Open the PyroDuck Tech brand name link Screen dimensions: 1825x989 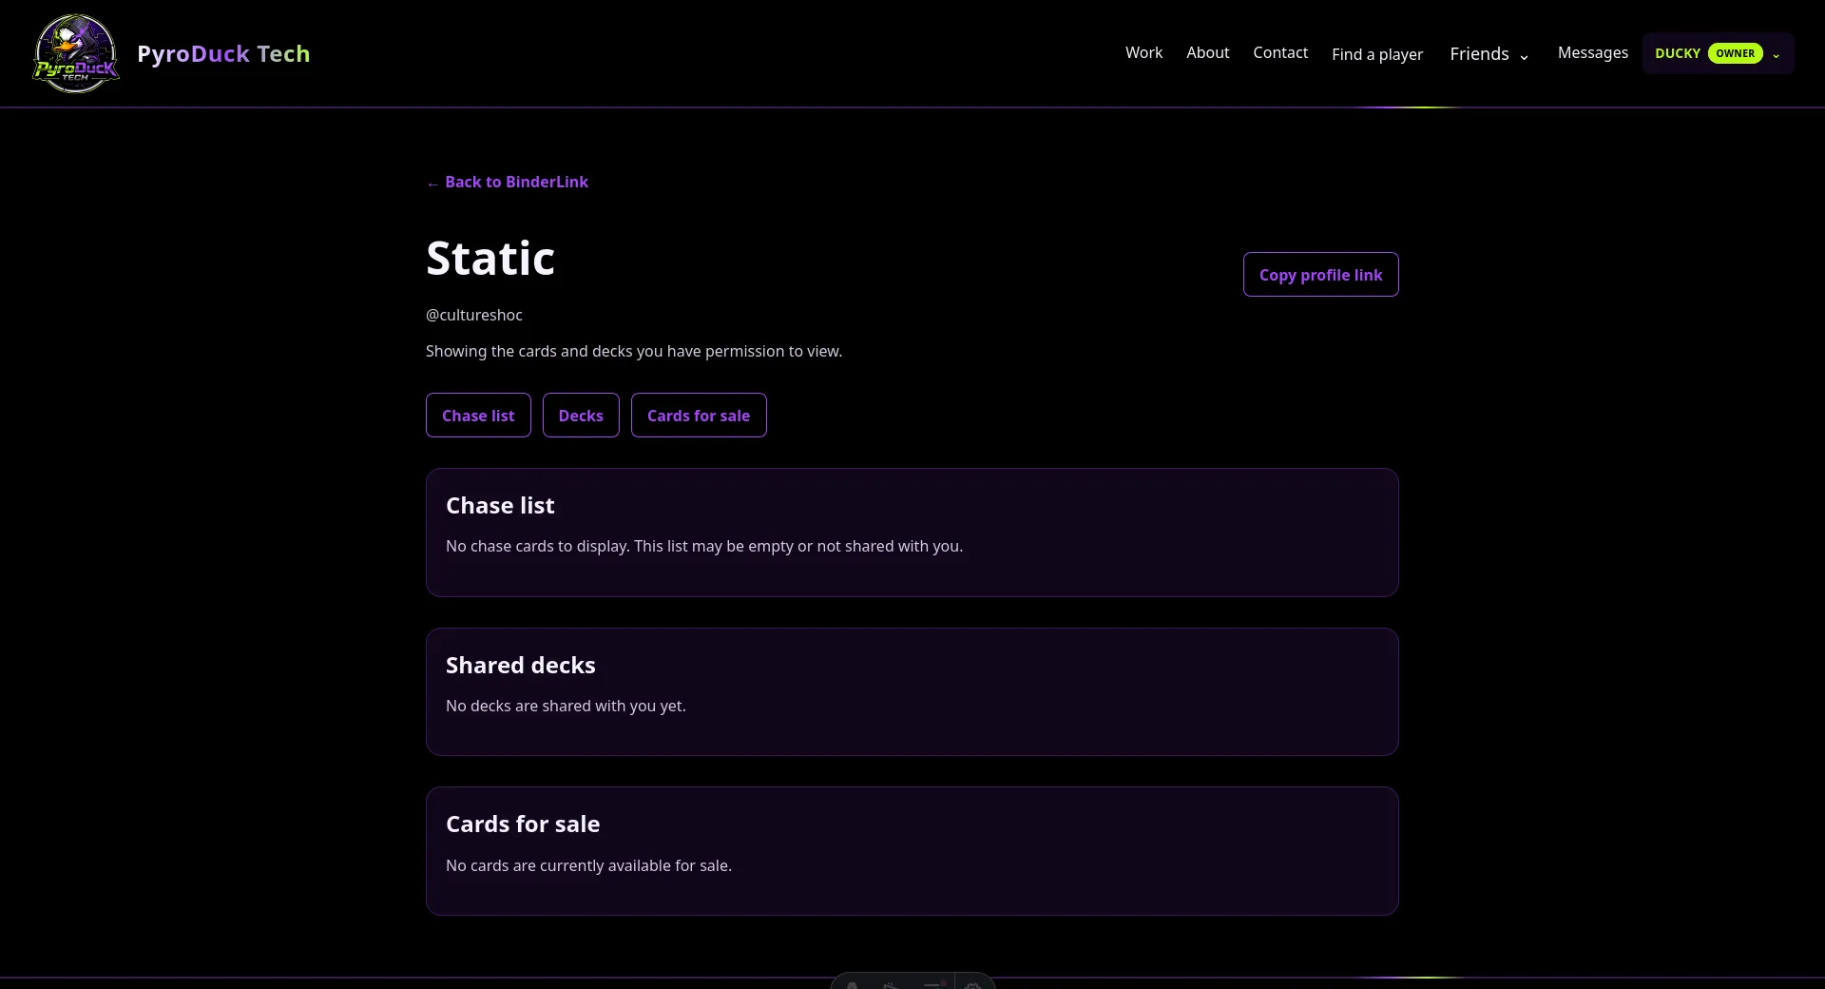pyautogui.click(x=223, y=53)
